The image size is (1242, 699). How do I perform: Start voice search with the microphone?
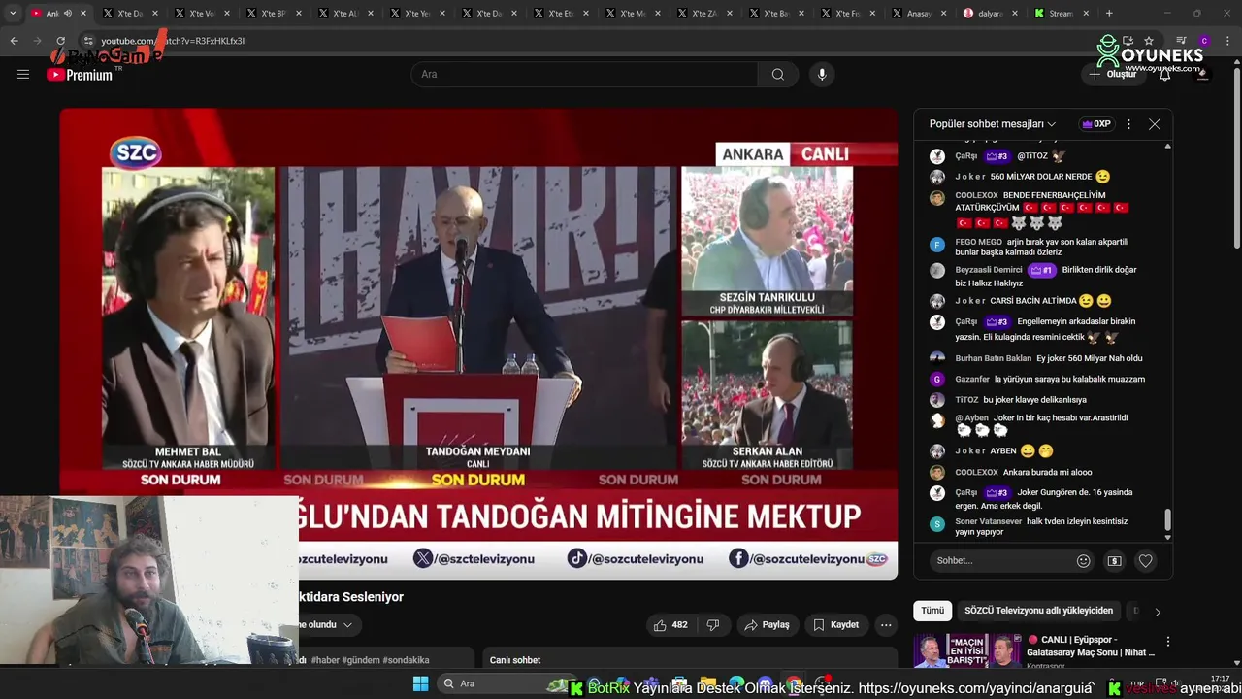click(x=822, y=75)
